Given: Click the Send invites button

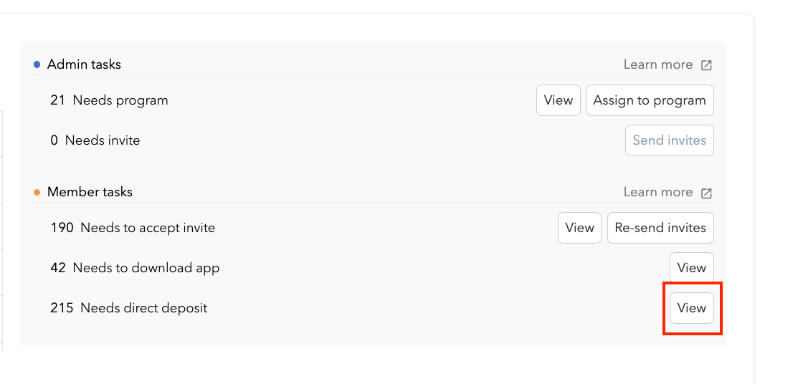Looking at the screenshot, I should click(669, 140).
